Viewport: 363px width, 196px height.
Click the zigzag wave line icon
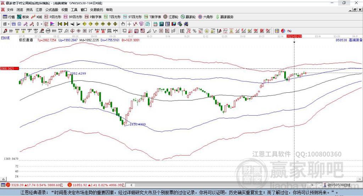click(155, 31)
